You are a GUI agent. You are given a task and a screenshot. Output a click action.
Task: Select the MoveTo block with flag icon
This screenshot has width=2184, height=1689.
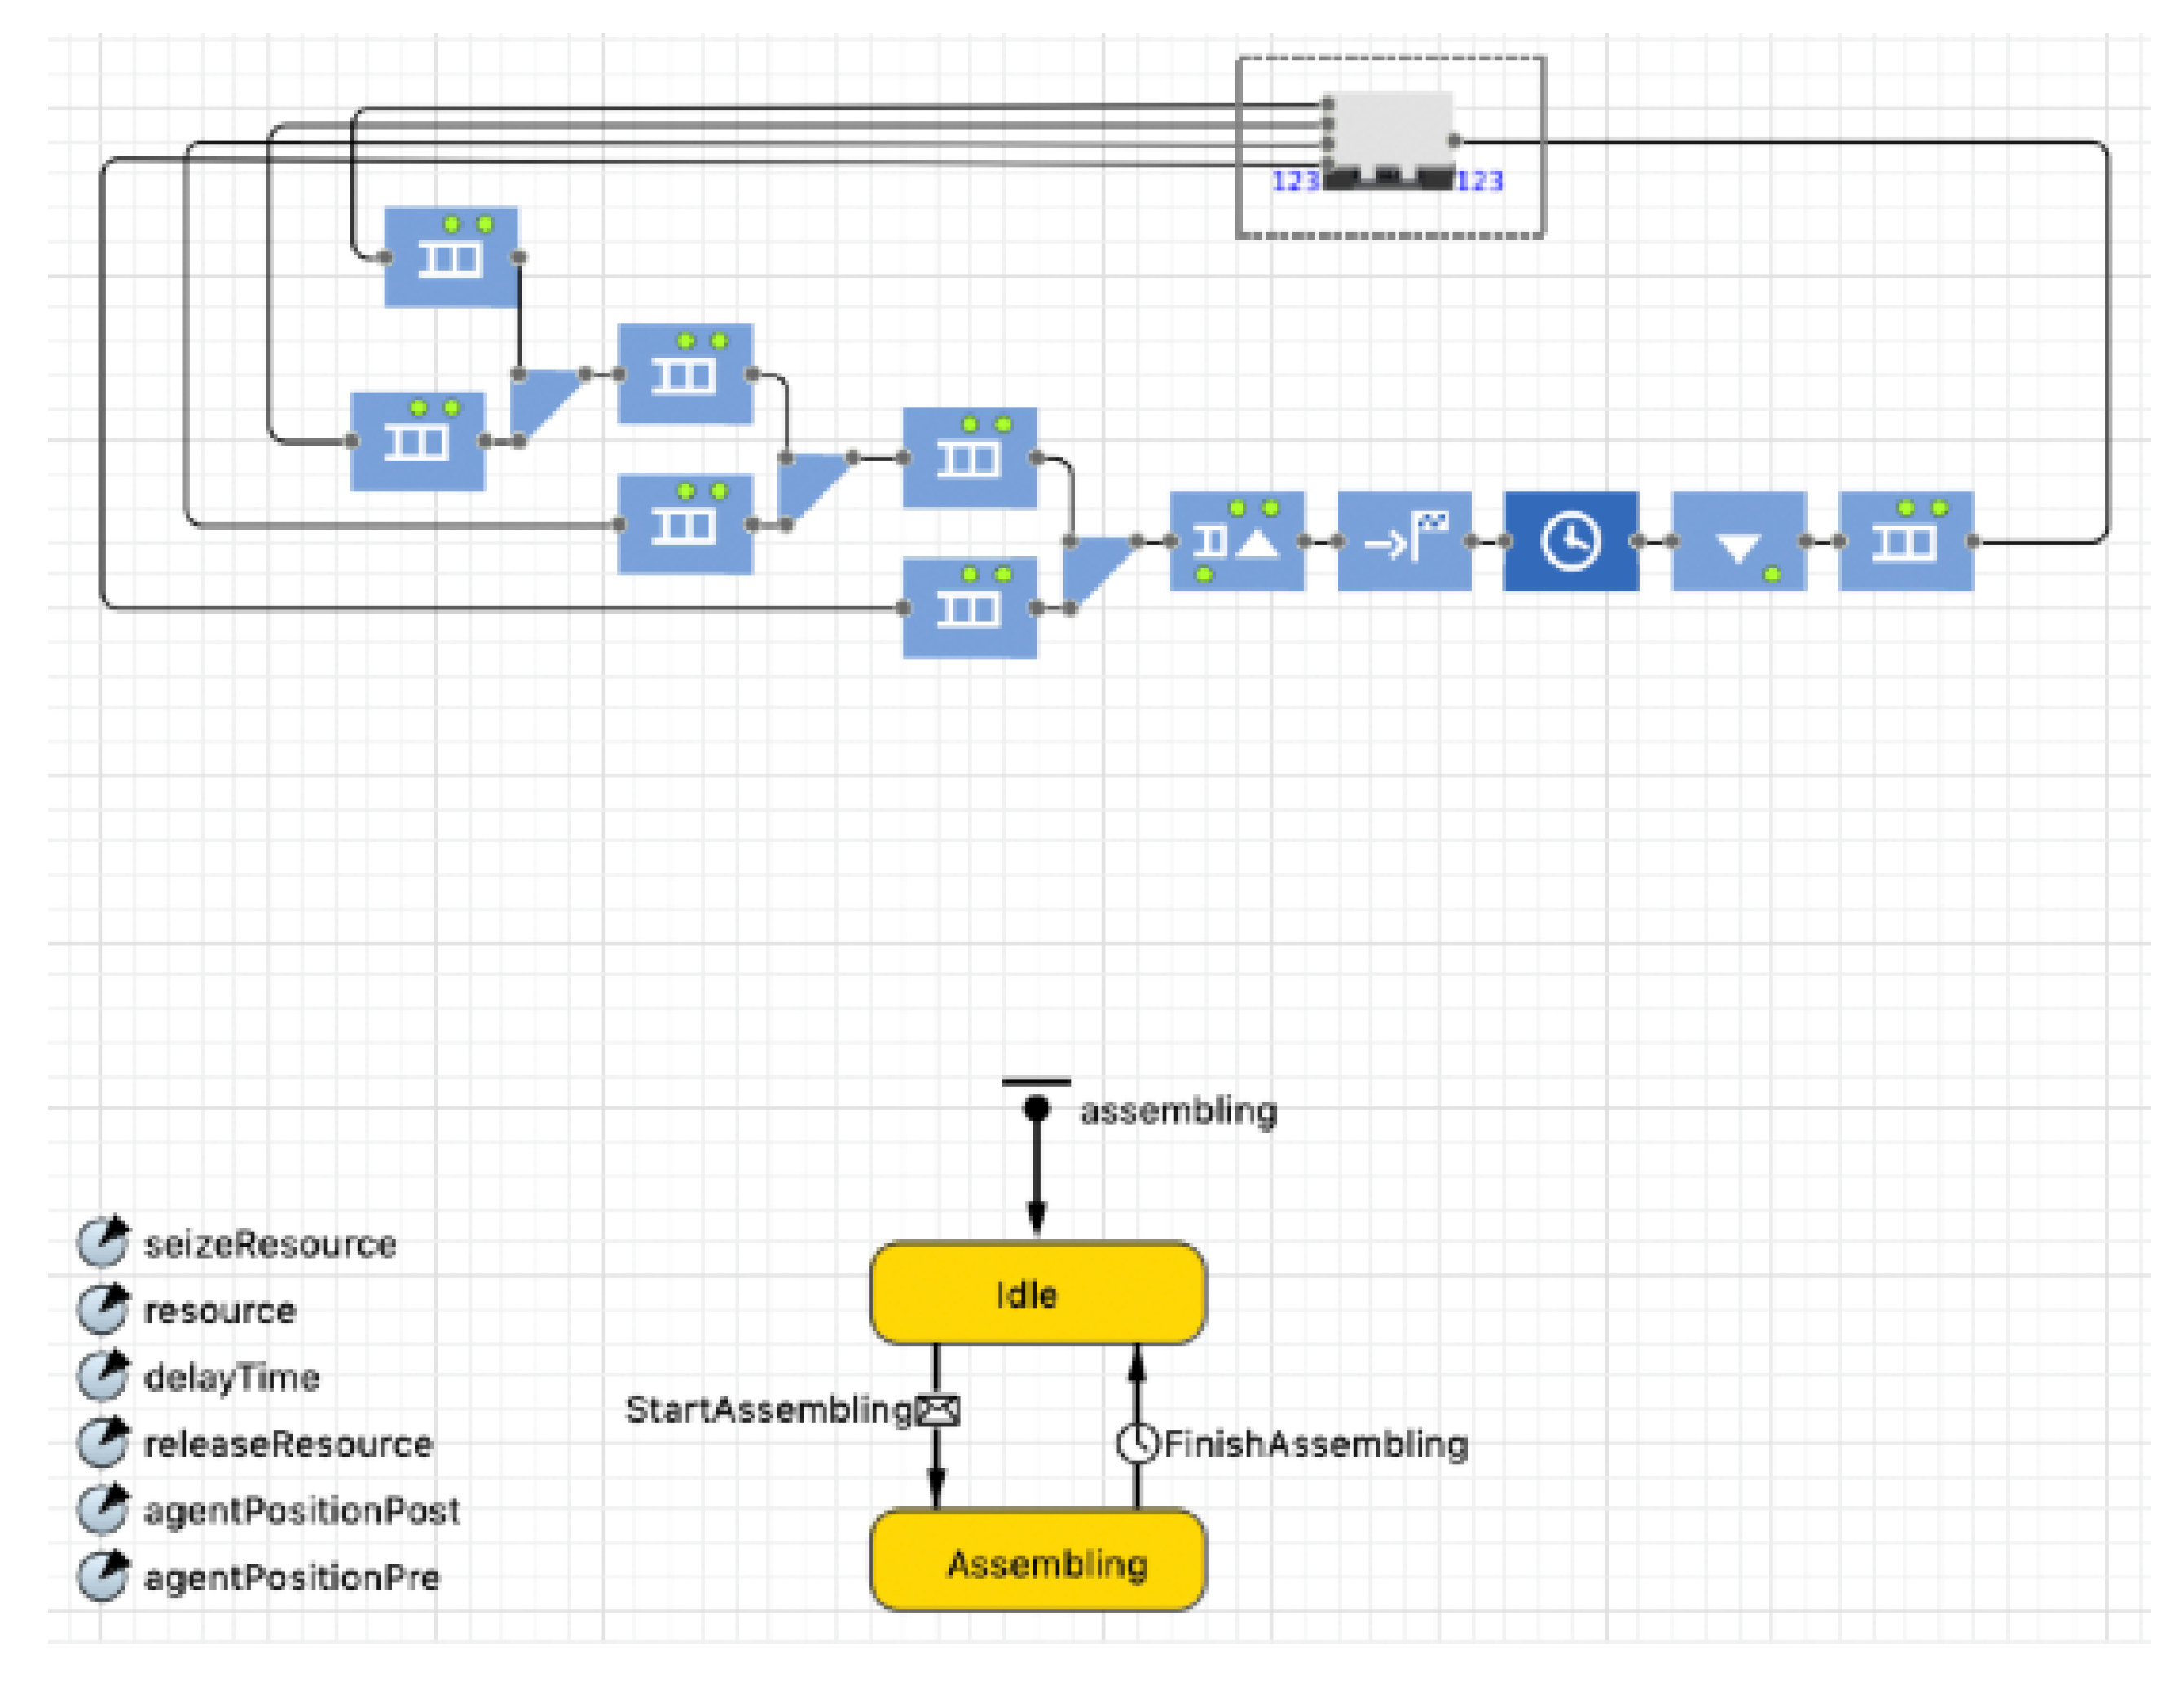click(1404, 541)
